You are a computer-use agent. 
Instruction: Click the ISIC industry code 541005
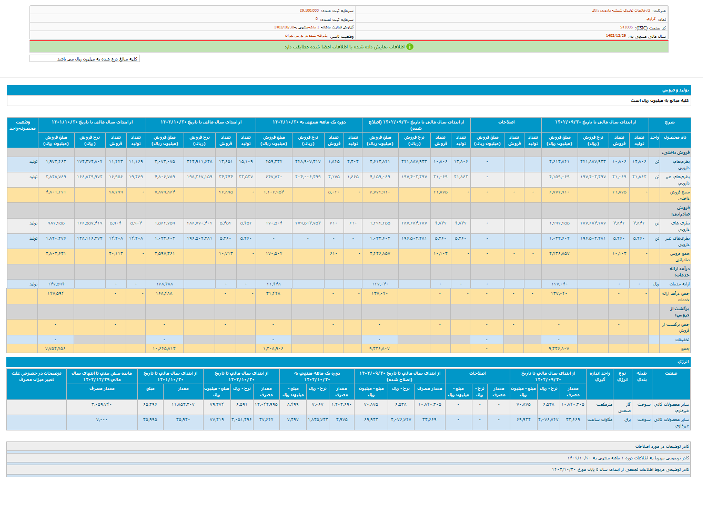point(626,27)
